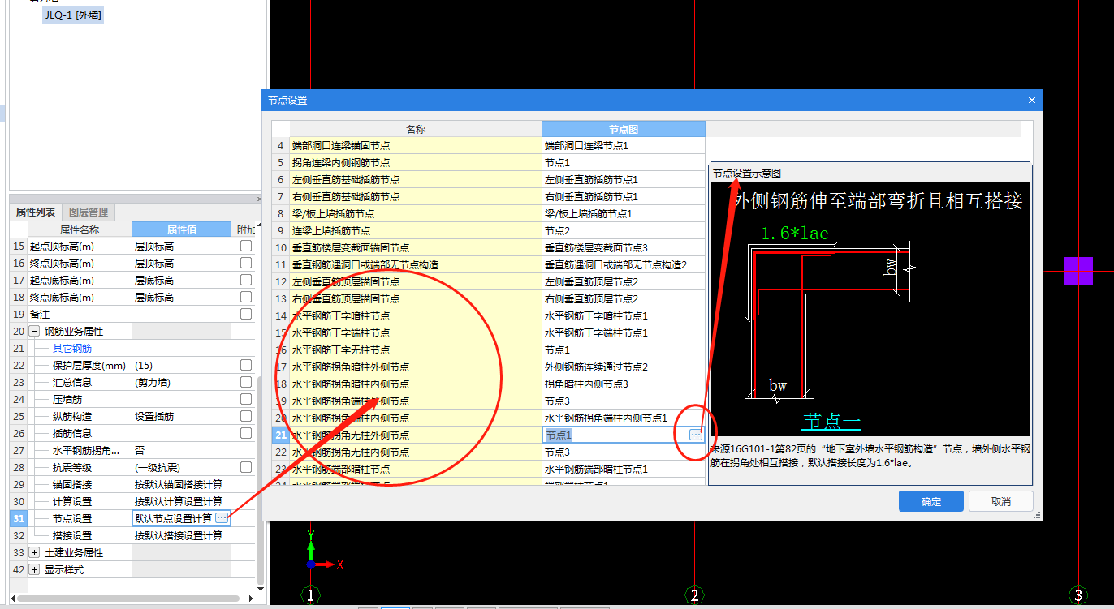Switch to the 属性列表 tab

37,212
